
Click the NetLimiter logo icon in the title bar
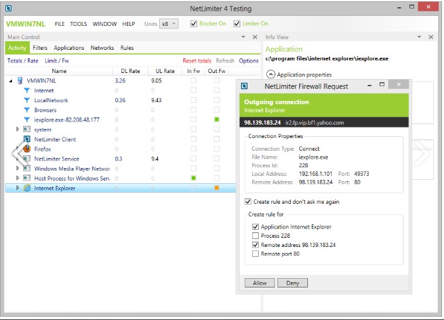click(x=8, y=8)
